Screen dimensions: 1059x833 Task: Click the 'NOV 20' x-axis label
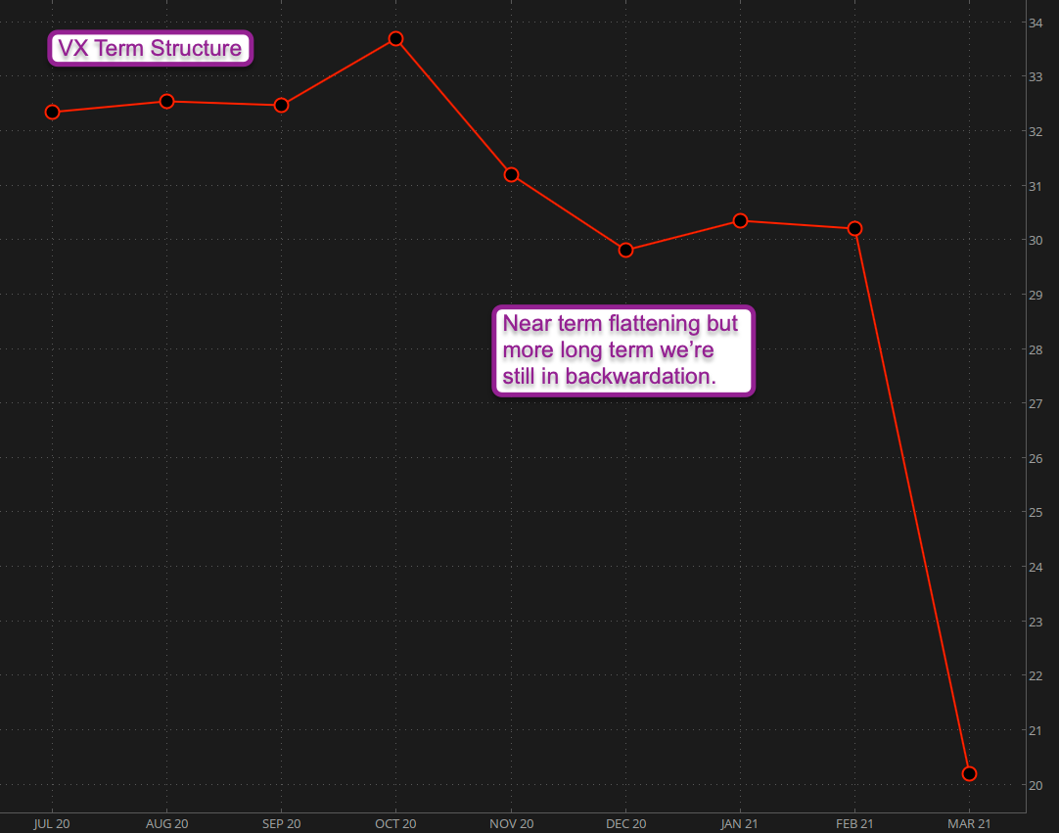(x=511, y=823)
